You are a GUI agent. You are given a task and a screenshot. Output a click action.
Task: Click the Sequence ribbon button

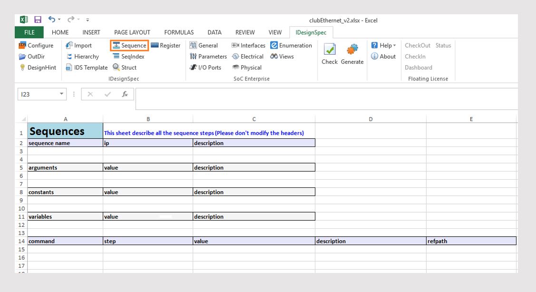pos(129,46)
